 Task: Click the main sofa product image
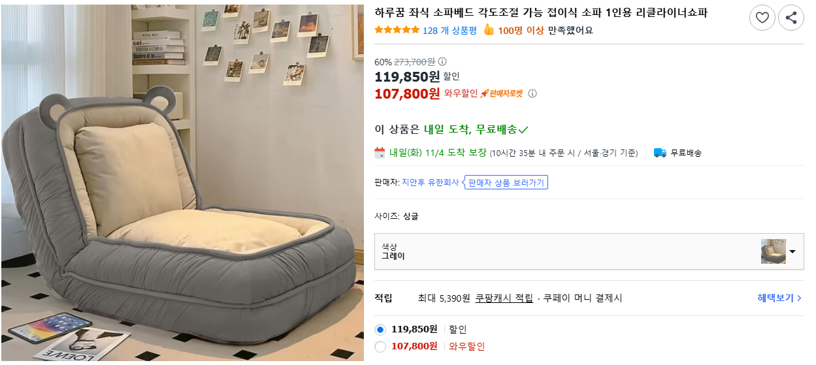click(182, 183)
